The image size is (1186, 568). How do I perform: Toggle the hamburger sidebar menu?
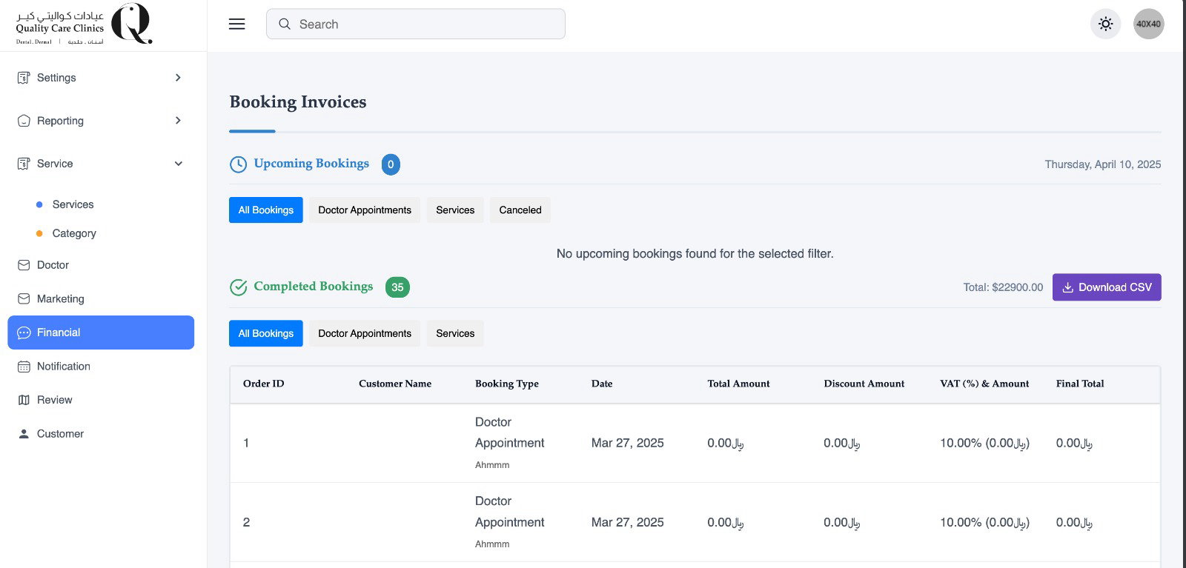236,24
